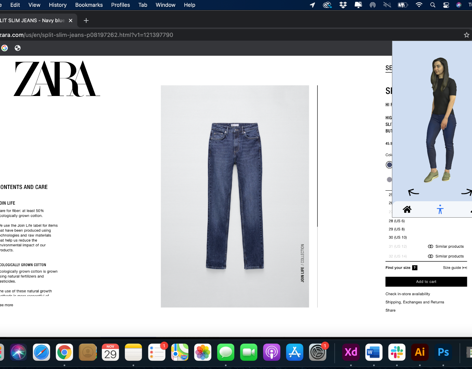Launch Adobe XD from dock
Image resolution: width=472 pixels, height=369 pixels.
tap(351, 352)
